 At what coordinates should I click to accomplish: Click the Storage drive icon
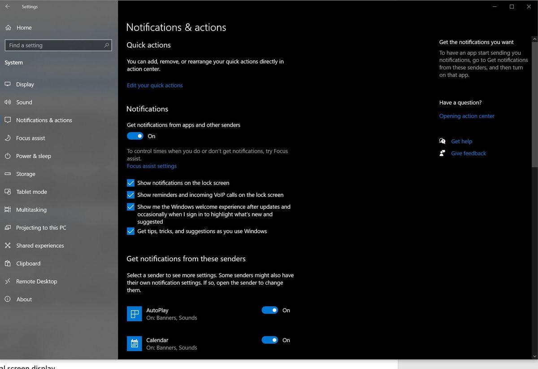click(8, 174)
